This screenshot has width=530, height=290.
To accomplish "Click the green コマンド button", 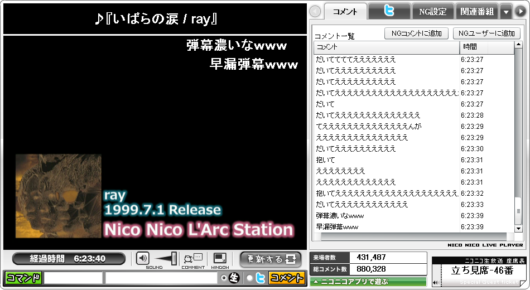I will [23, 278].
